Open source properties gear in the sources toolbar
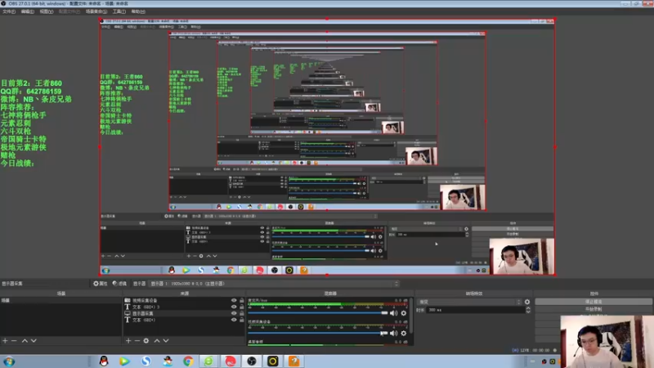654x368 pixels. point(146,341)
